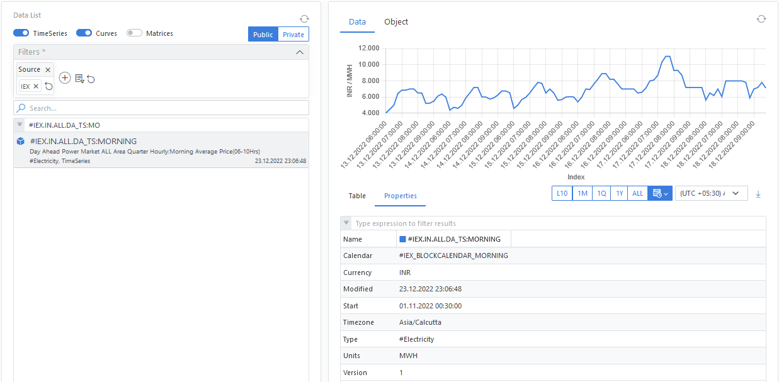
Task: Collapse the Filters section
Action: pos(300,52)
